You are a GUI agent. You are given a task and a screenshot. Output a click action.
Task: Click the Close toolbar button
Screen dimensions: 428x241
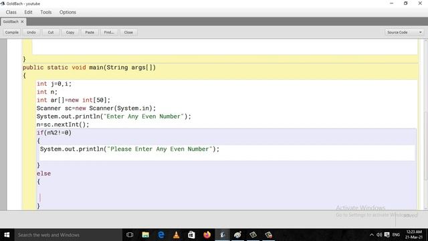128,32
